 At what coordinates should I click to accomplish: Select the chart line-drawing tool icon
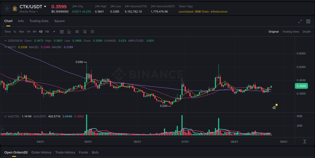point(69,32)
